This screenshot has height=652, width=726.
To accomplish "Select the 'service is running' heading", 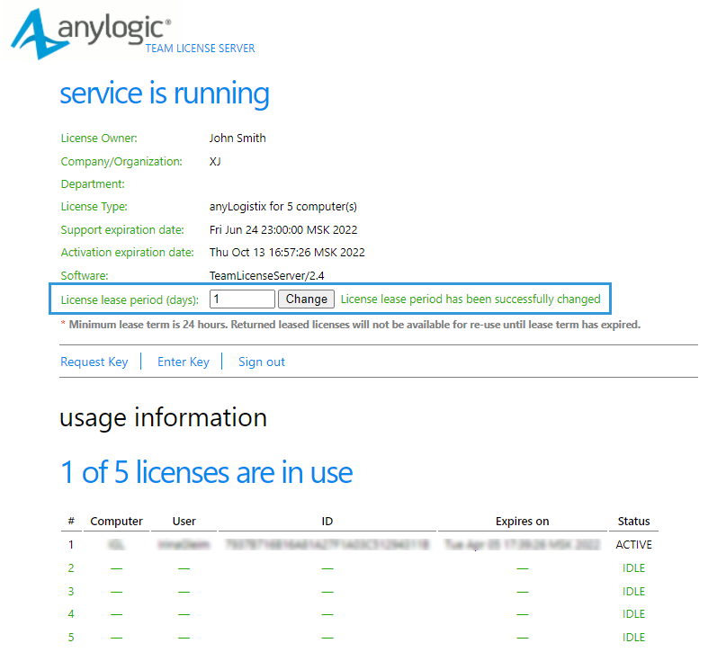I will 165,94.
